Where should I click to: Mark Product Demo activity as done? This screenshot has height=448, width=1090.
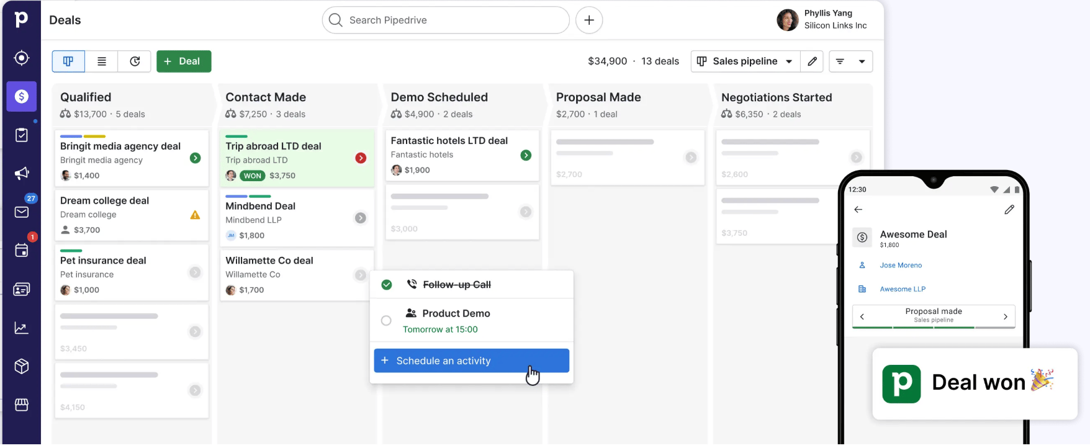(x=386, y=321)
